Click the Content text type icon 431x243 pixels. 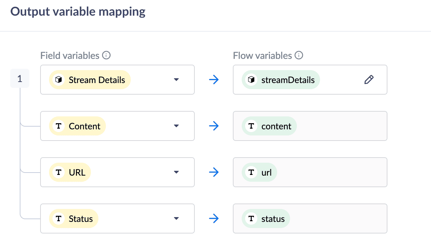click(59, 126)
